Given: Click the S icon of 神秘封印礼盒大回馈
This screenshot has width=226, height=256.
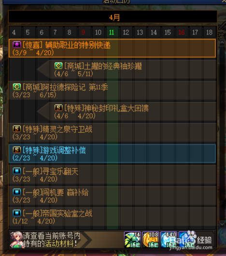Looking at the screenshot, I should [58, 108].
